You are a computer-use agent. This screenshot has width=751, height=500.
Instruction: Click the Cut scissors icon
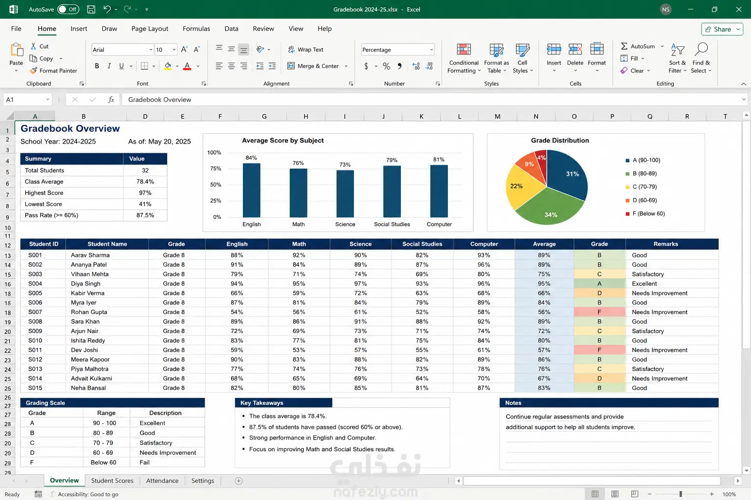click(x=33, y=46)
